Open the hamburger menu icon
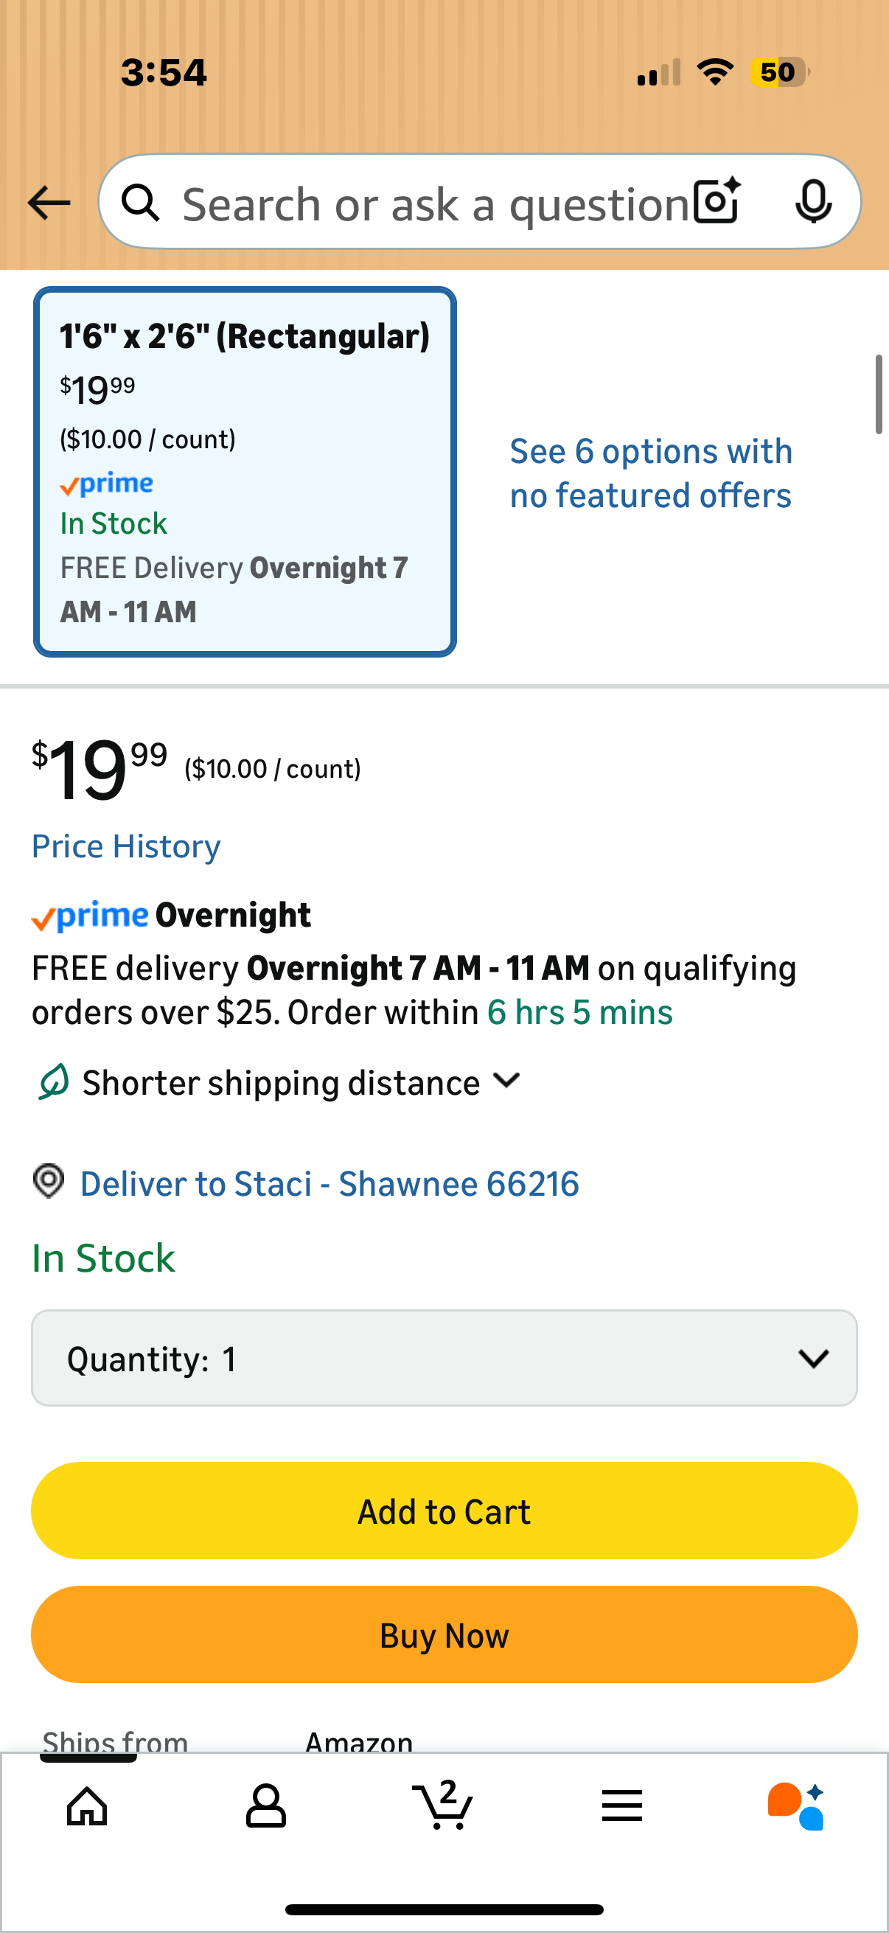The image size is (889, 1933). (621, 1805)
